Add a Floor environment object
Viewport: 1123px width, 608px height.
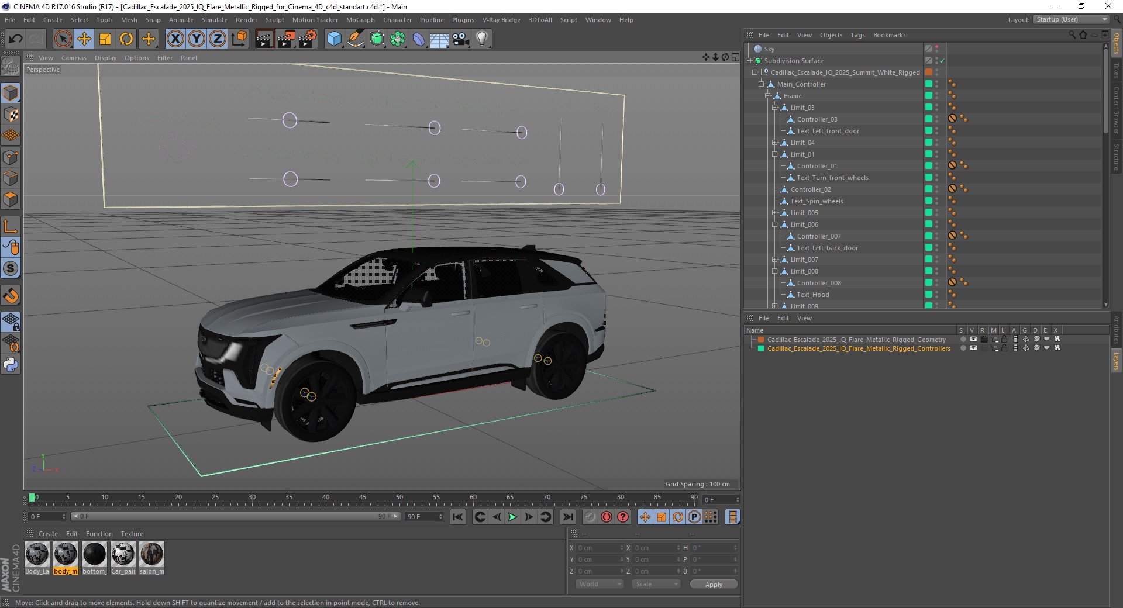coord(440,39)
